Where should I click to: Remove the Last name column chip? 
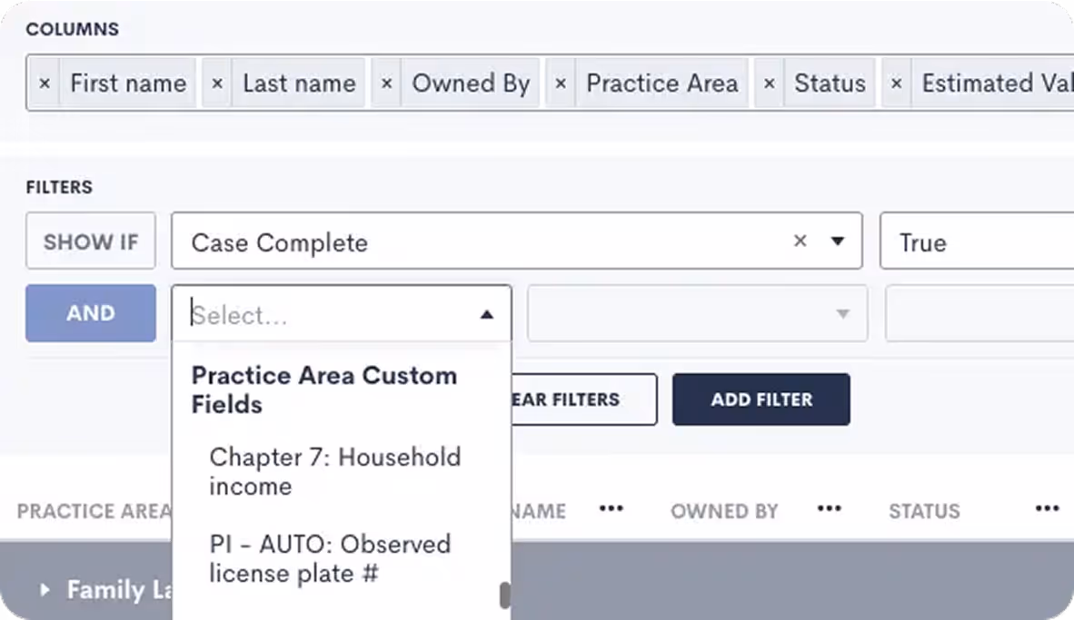215,83
